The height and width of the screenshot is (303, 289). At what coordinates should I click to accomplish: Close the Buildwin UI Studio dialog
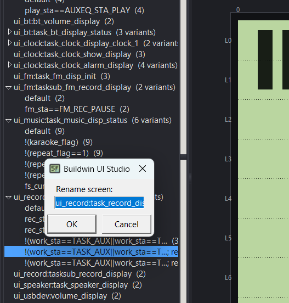(x=143, y=169)
